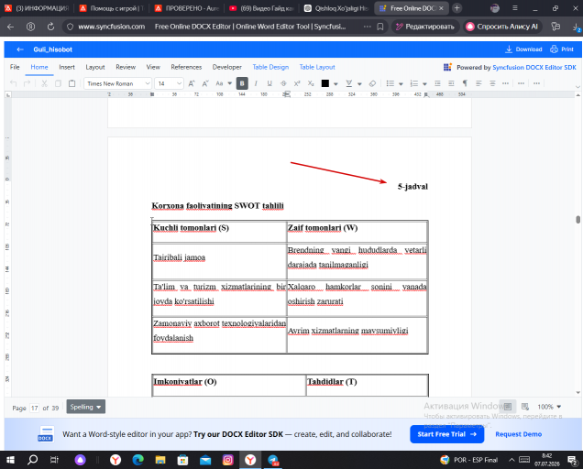583x469 pixels.
Task: Open the font size 14 dropdown
Action: click(170, 83)
